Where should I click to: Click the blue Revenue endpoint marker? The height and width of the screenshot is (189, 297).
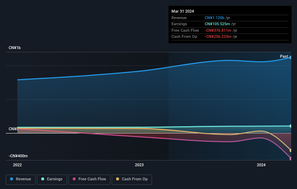point(291,57)
